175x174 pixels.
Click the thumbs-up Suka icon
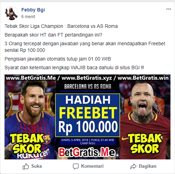click(x=26, y=166)
